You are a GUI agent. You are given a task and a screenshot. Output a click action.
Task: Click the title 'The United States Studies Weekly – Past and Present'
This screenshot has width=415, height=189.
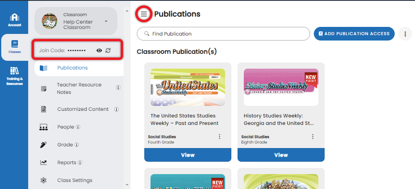coord(184,119)
